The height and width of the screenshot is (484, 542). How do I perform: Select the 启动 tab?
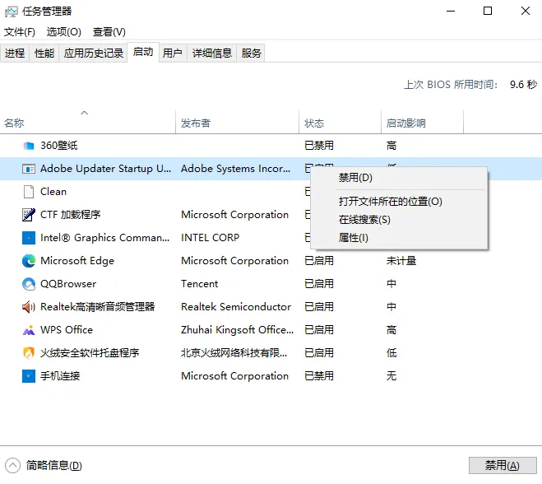(143, 52)
